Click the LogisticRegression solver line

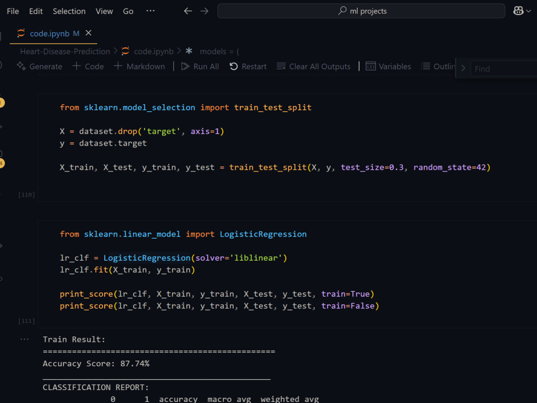click(173, 258)
